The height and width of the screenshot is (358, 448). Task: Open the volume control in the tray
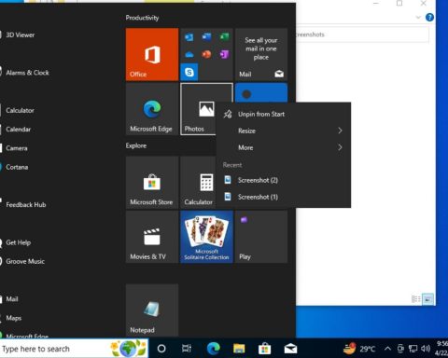click(426, 349)
